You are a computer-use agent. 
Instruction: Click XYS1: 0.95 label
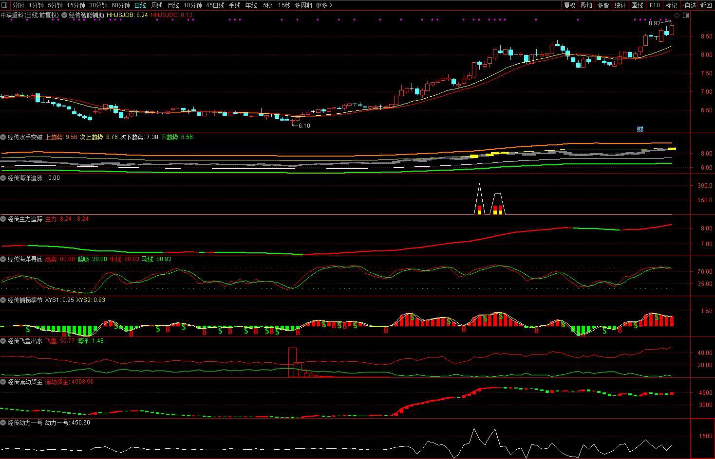pyautogui.click(x=59, y=300)
